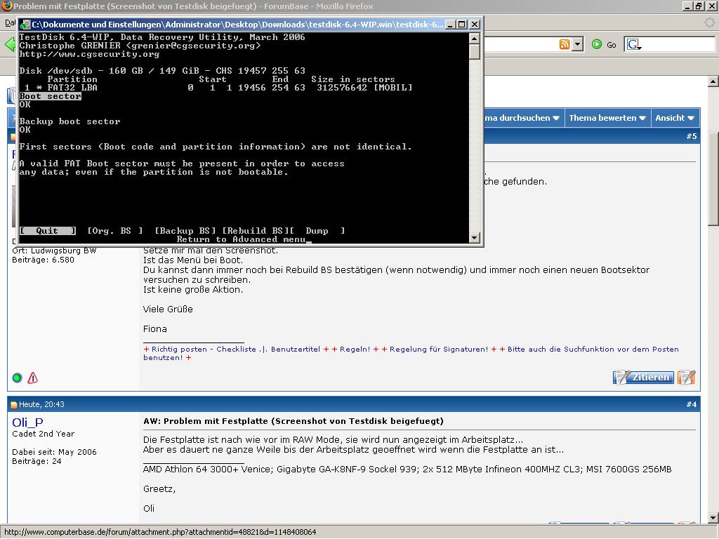This screenshot has width=719, height=539.
Task: Click the highlighted 'Boot sector' text in console
Action: pyautogui.click(x=51, y=96)
